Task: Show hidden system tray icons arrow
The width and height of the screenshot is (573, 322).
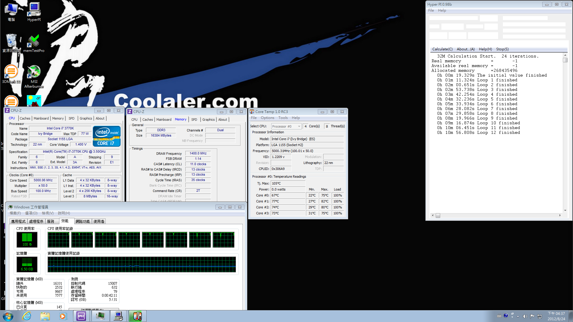Action: (518, 316)
